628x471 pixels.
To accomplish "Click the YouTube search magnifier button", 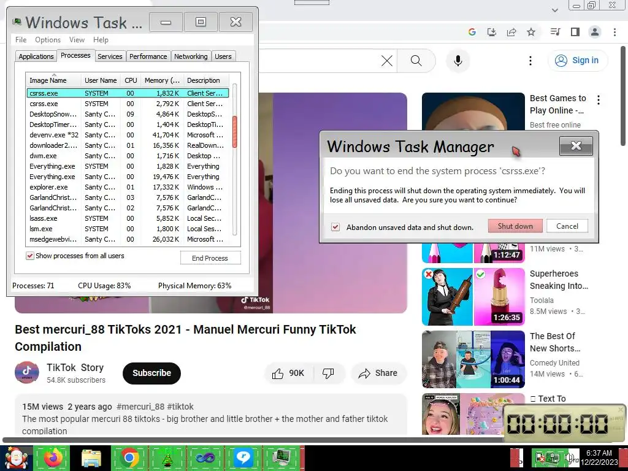I will click(x=416, y=61).
